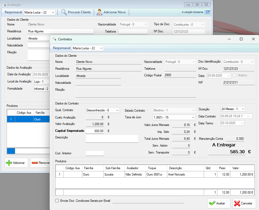
Task: Click the 'Não Definido' cell
Action: click(135, 174)
